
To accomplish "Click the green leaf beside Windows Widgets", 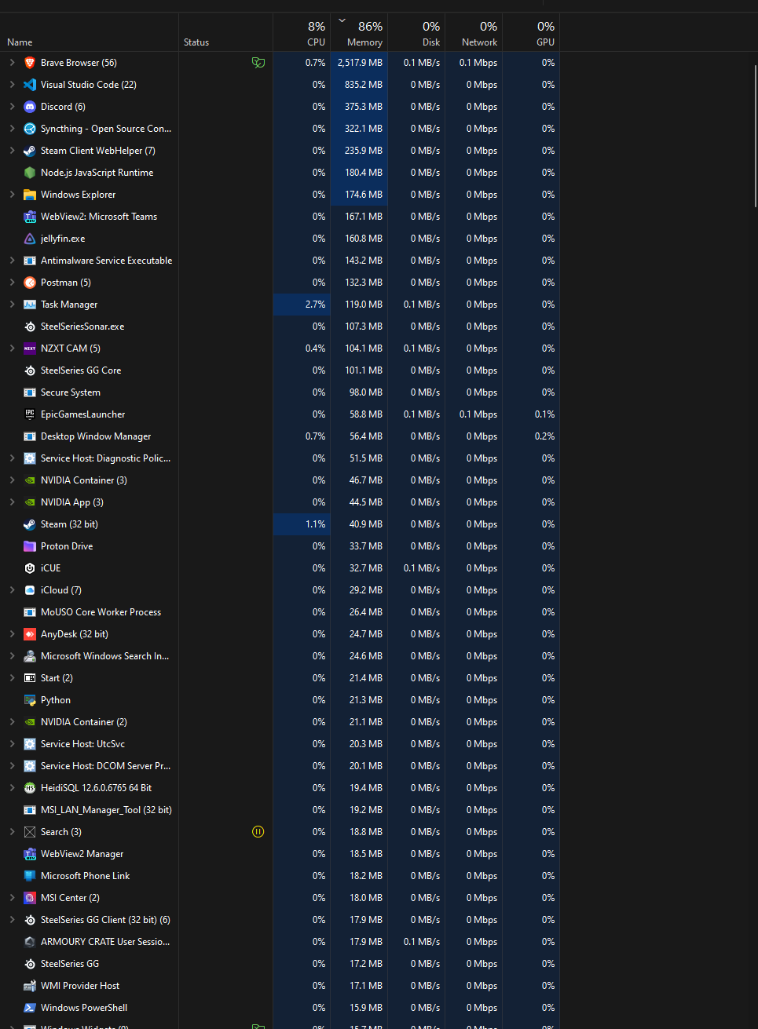I will tap(258, 1024).
